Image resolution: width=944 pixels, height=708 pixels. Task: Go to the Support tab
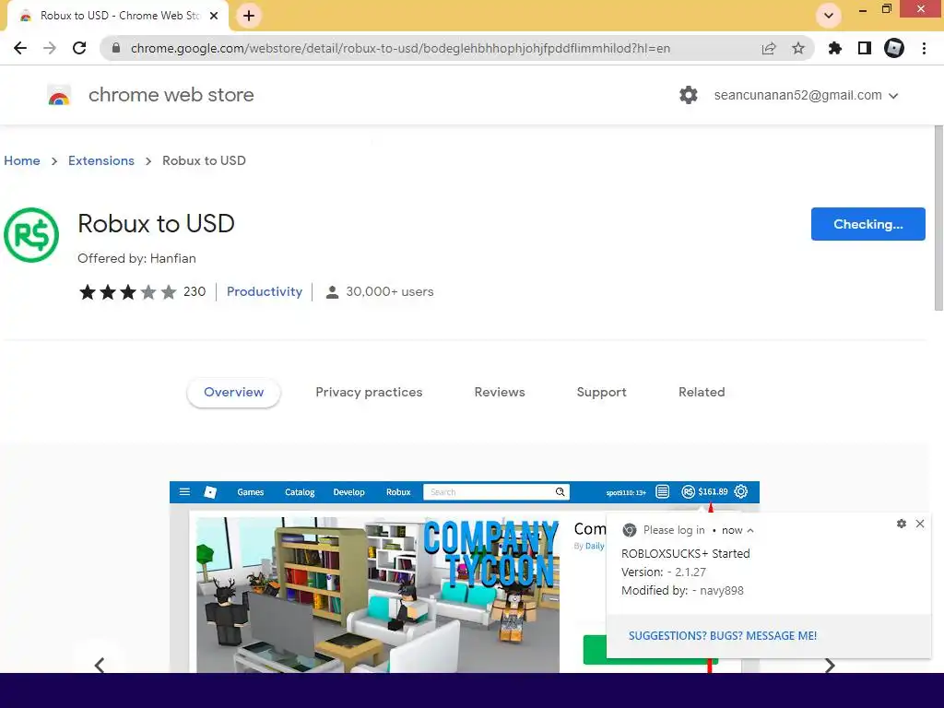[x=601, y=392]
